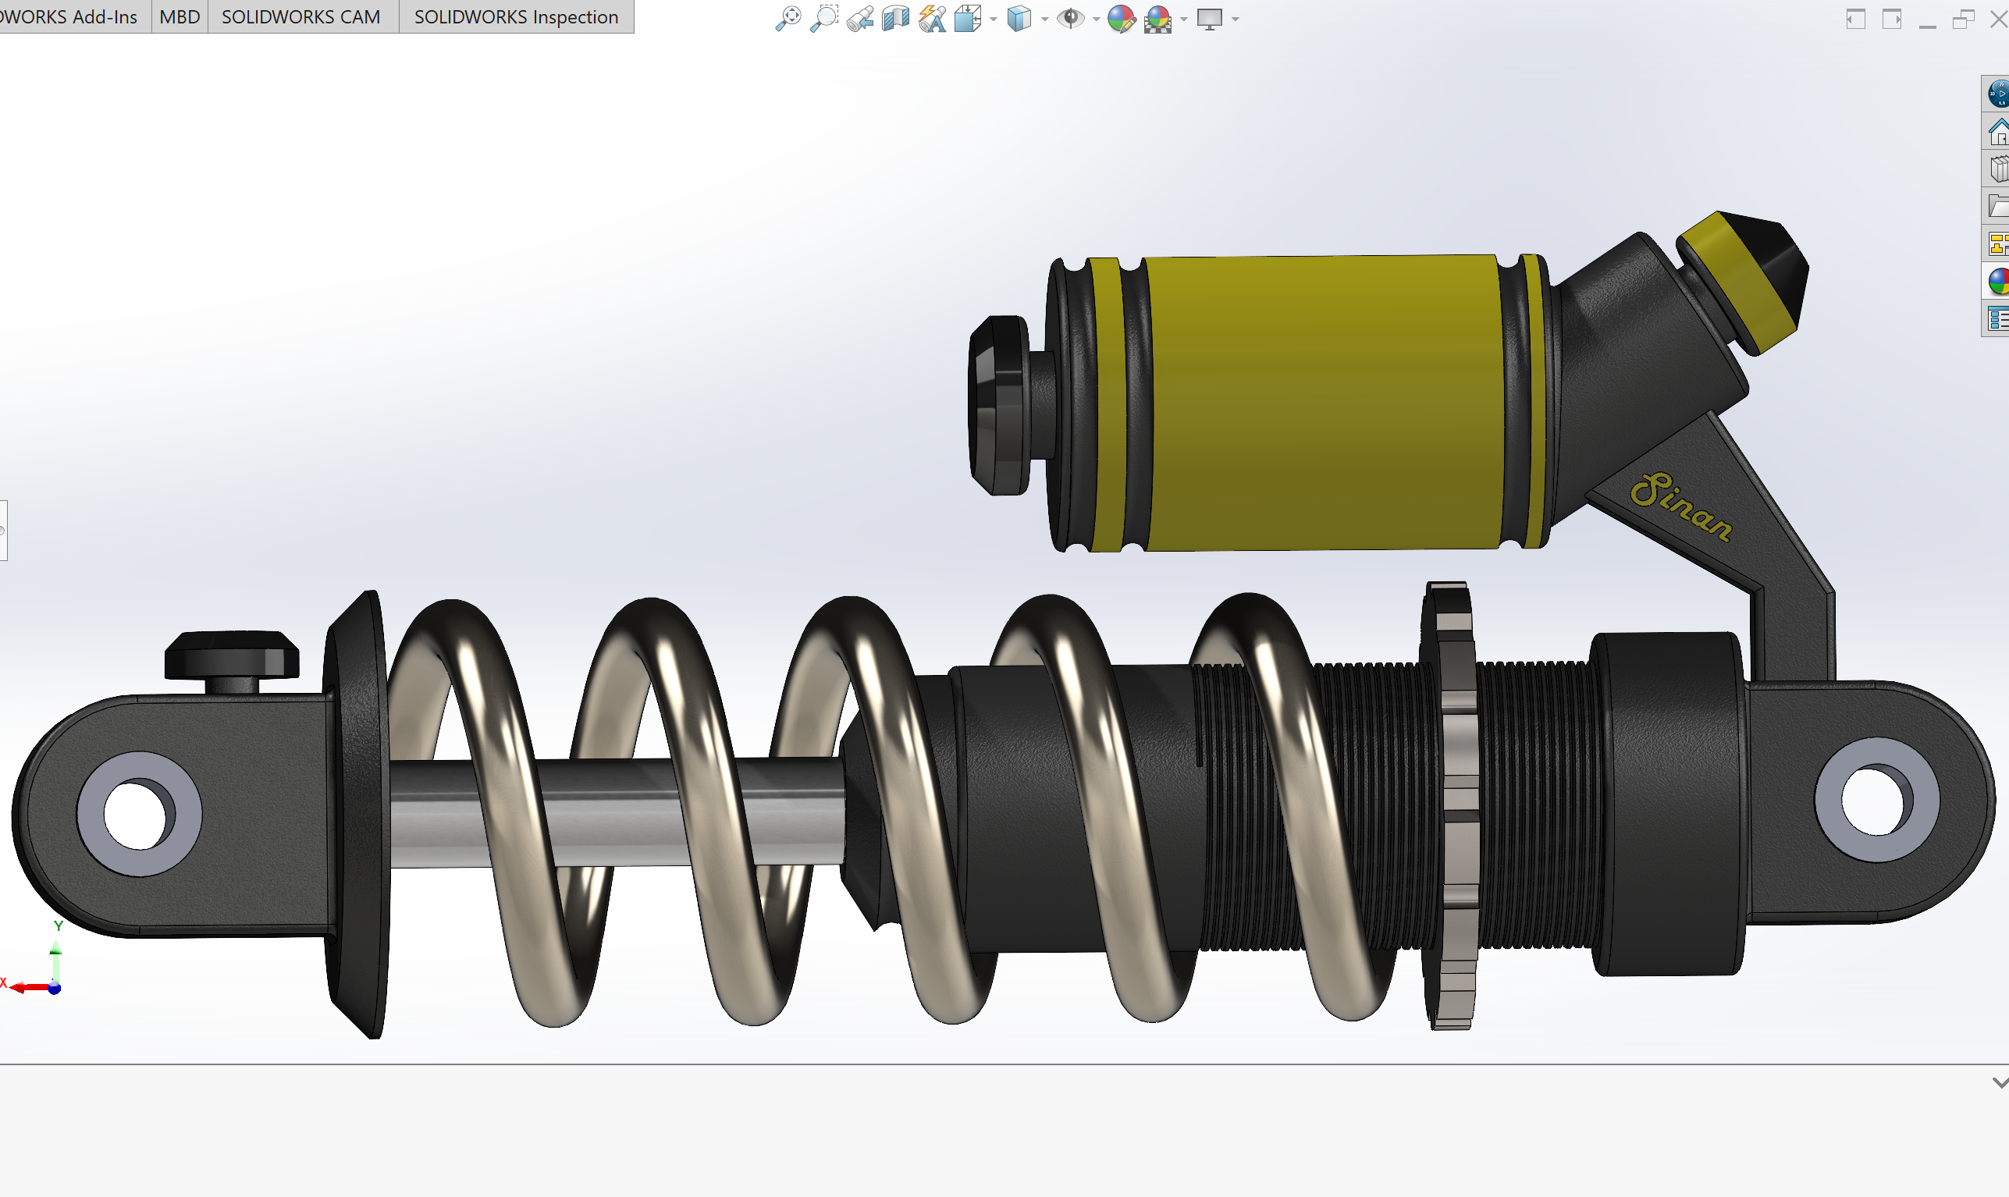Screen dimensions: 2009x1197
Task: Open the SOLIDWORKS Inspection tab
Action: [x=517, y=17]
